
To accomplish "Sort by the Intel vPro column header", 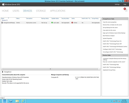I will (86, 19).
